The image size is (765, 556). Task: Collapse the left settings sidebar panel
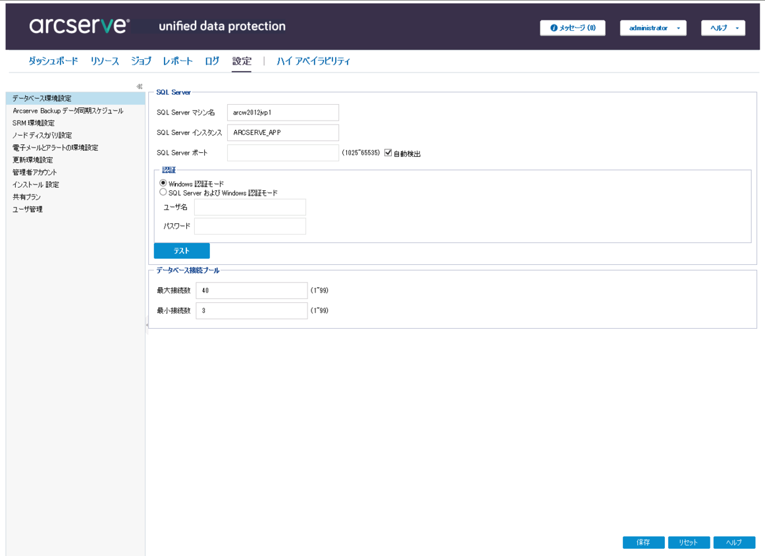[x=140, y=86]
